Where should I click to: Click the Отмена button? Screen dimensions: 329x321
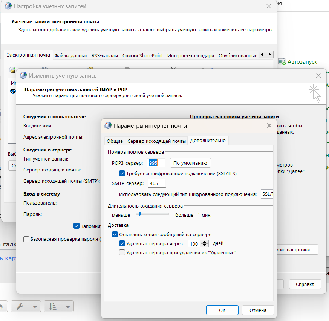258,310
